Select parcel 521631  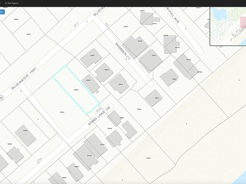pos(102,145)
